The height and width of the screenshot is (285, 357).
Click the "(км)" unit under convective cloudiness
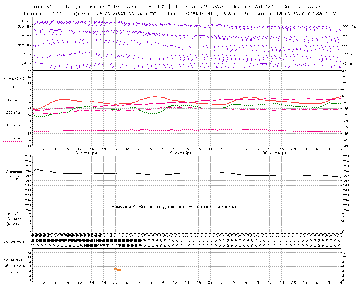click(x=15, y=271)
